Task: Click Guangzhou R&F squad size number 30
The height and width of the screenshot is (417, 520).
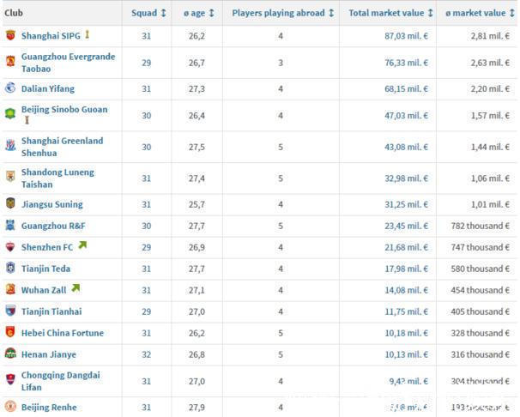Action: (x=147, y=226)
